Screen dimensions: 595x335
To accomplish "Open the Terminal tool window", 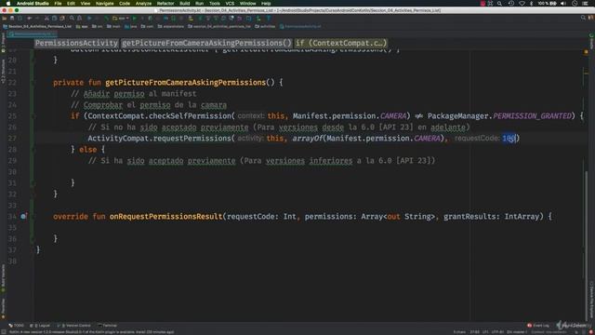I will tap(108, 326).
